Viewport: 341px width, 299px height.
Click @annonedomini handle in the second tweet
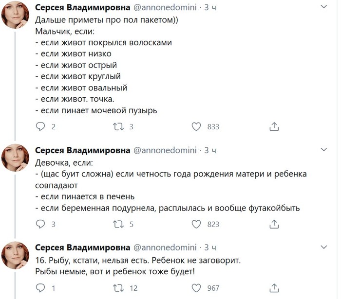point(165,149)
